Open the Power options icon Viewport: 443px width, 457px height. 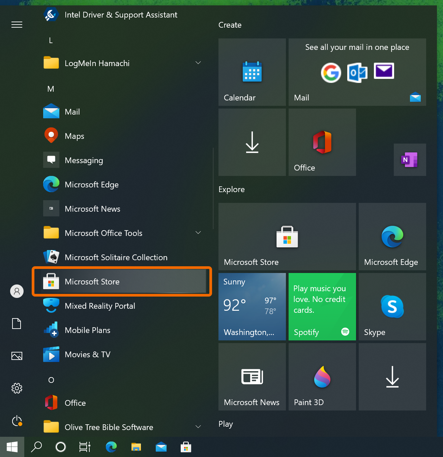17,421
